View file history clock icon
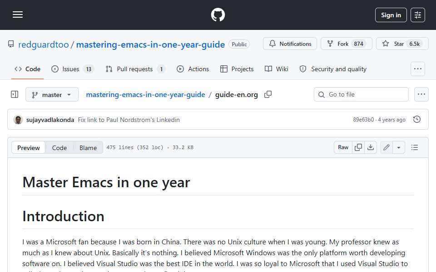Viewport: 436px width, 272px height. 417,119
